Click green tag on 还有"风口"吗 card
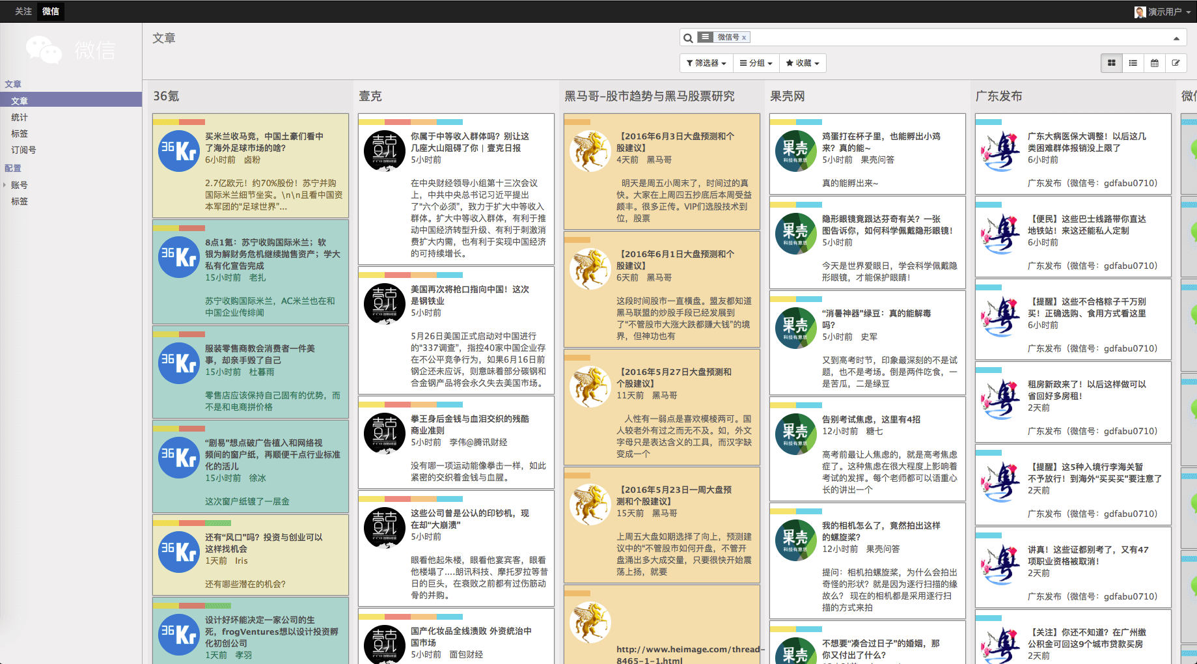This screenshot has width=1197, height=664. 218,523
